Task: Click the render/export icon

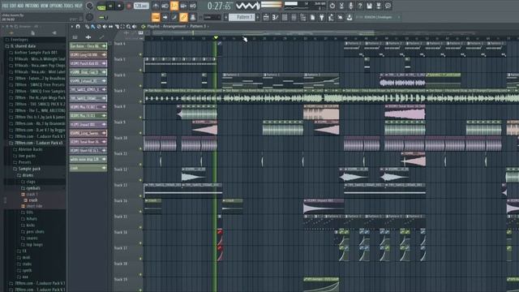Action: [379, 6]
